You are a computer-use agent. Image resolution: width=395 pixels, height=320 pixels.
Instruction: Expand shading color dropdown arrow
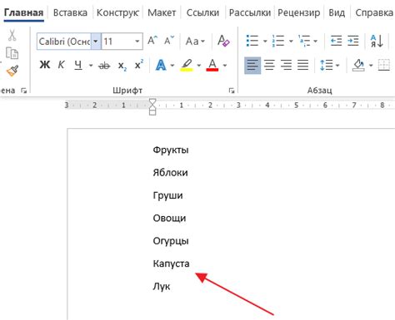click(x=371, y=66)
